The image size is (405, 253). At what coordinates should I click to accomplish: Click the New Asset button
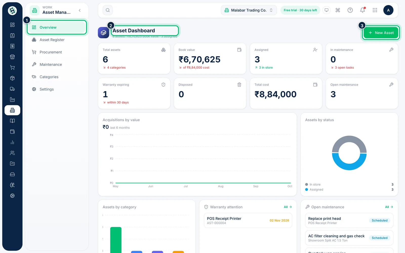coord(381,33)
